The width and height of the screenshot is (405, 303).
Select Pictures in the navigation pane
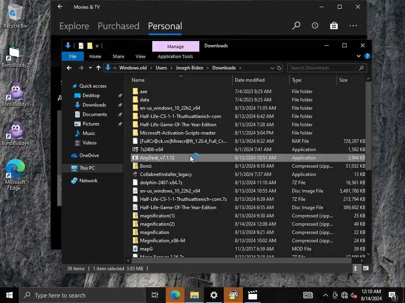click(91, 123)
